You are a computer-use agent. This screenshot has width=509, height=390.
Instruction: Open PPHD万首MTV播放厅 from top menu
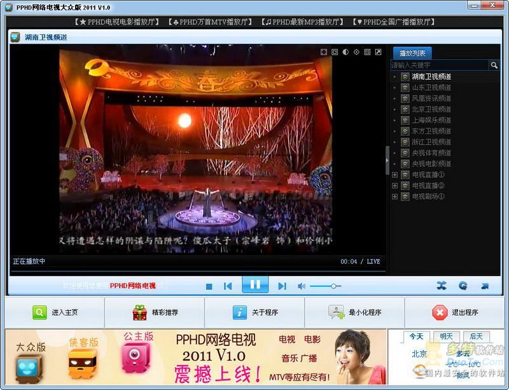(x=210, y=22)
